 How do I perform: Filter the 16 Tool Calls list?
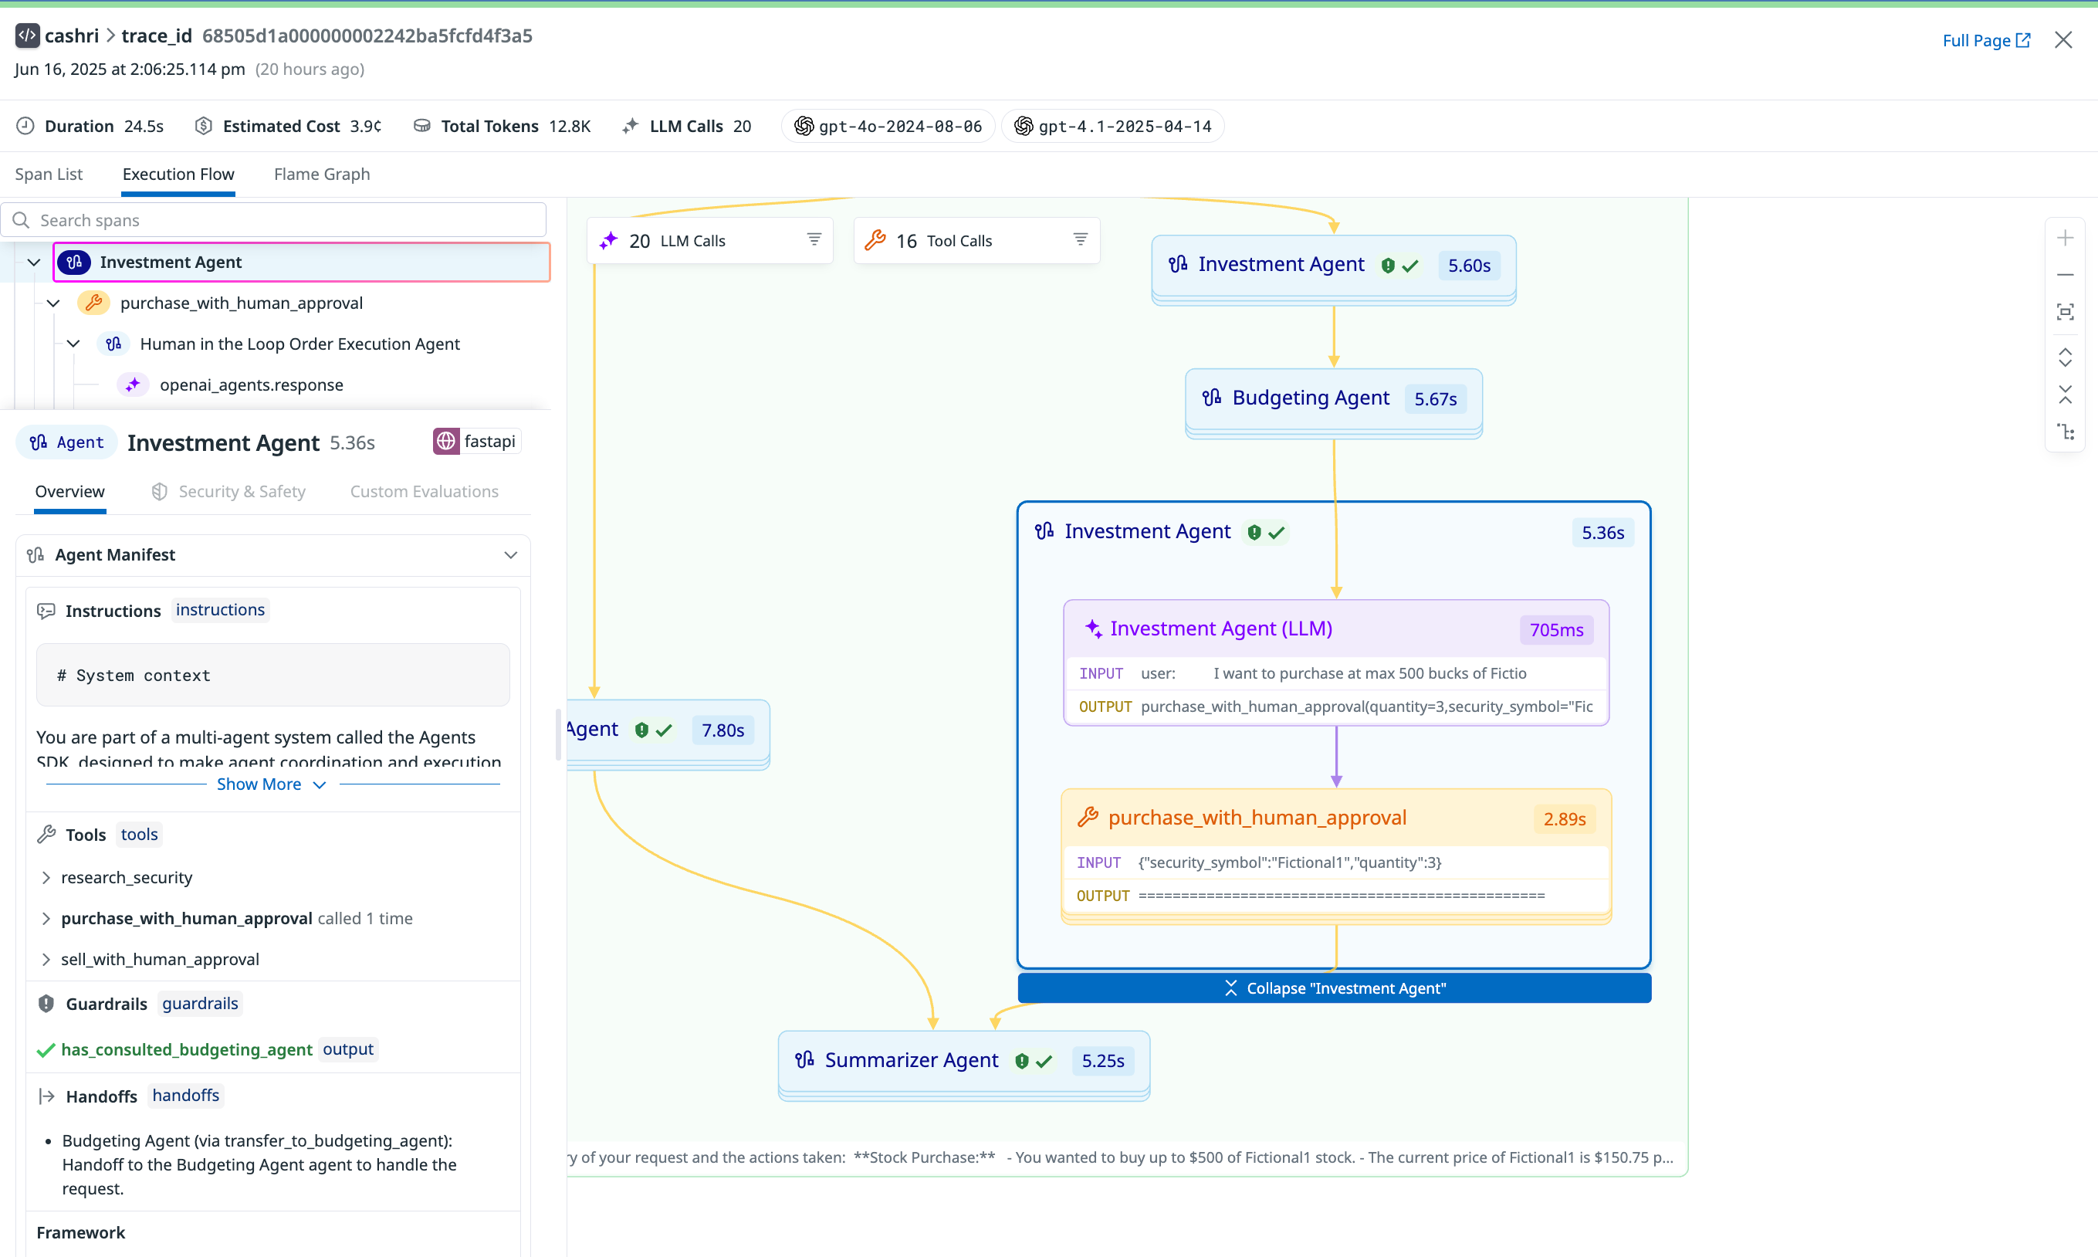point(1079,239)
